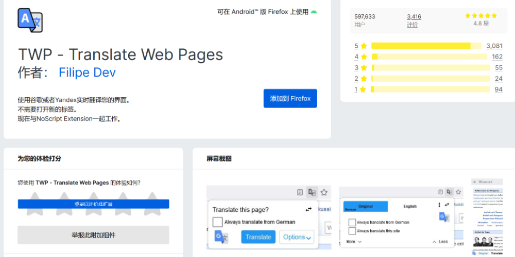The height and width of the screenshot is (257, 515).
Task: Click the star icon beside the 3 rating
Action: point(364,68)
